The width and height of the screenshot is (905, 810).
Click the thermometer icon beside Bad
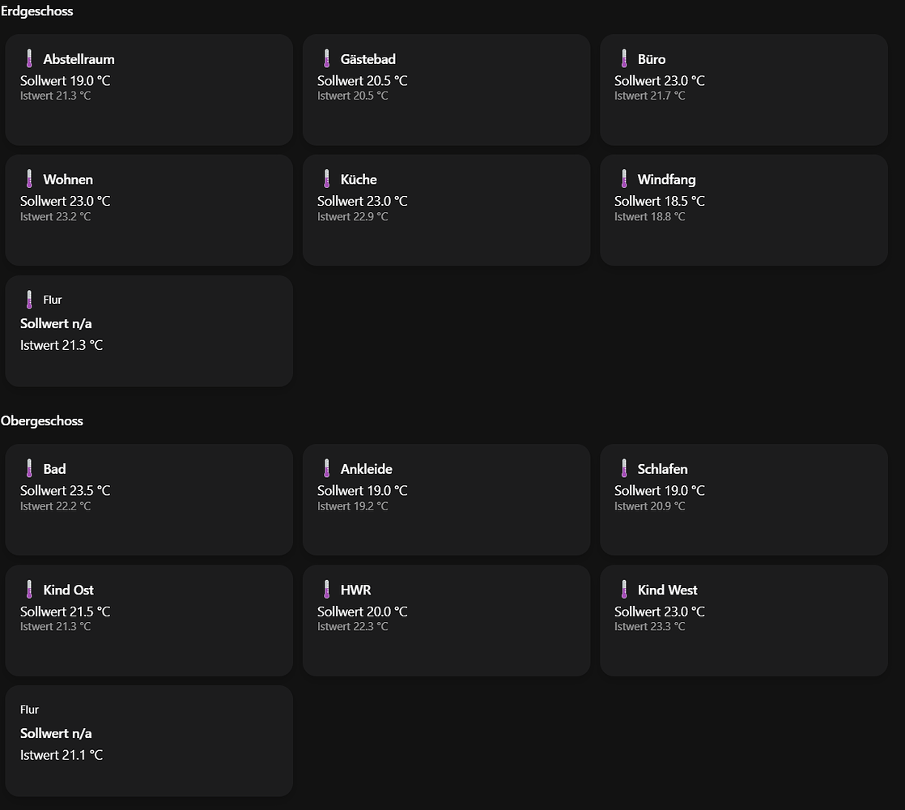[x=29, y=468]
